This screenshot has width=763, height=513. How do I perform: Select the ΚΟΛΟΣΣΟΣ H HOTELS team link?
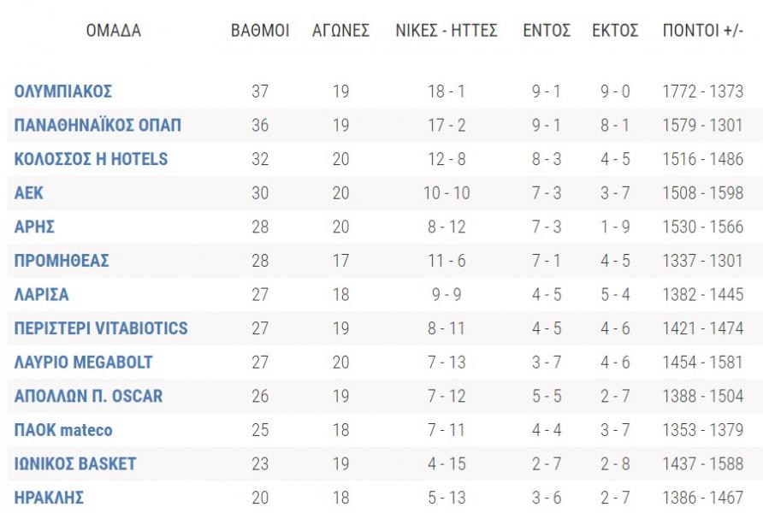point(91,159)
